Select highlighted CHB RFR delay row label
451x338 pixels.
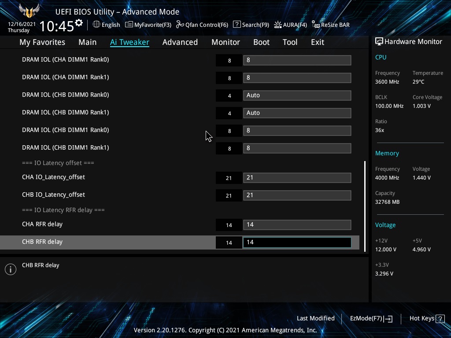(x=42, y=242)
